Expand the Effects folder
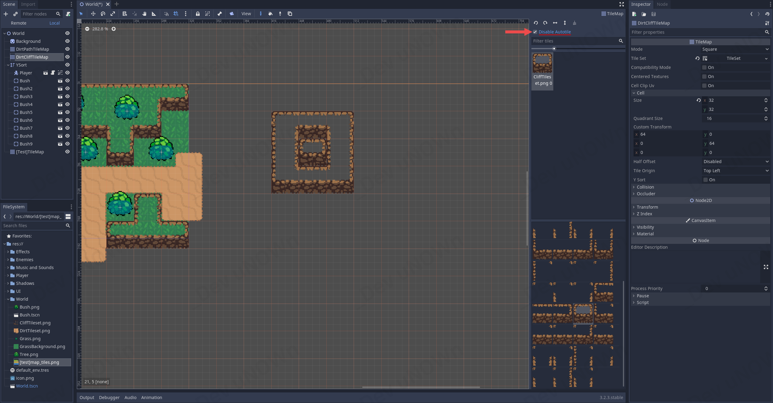773x403 pixels. click(x=8, y=252)
